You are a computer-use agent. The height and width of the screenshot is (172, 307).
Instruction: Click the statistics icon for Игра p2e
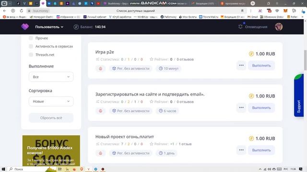pos(97,59)
